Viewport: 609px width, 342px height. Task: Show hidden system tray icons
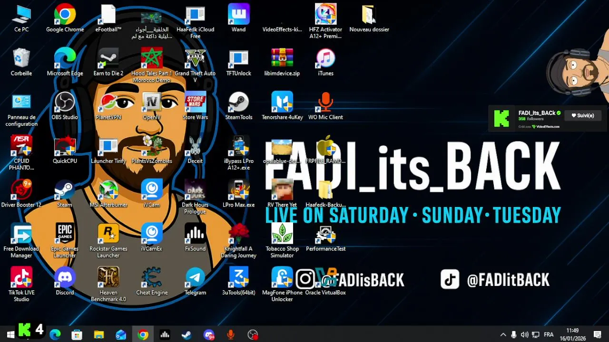[x=503, y=335]
